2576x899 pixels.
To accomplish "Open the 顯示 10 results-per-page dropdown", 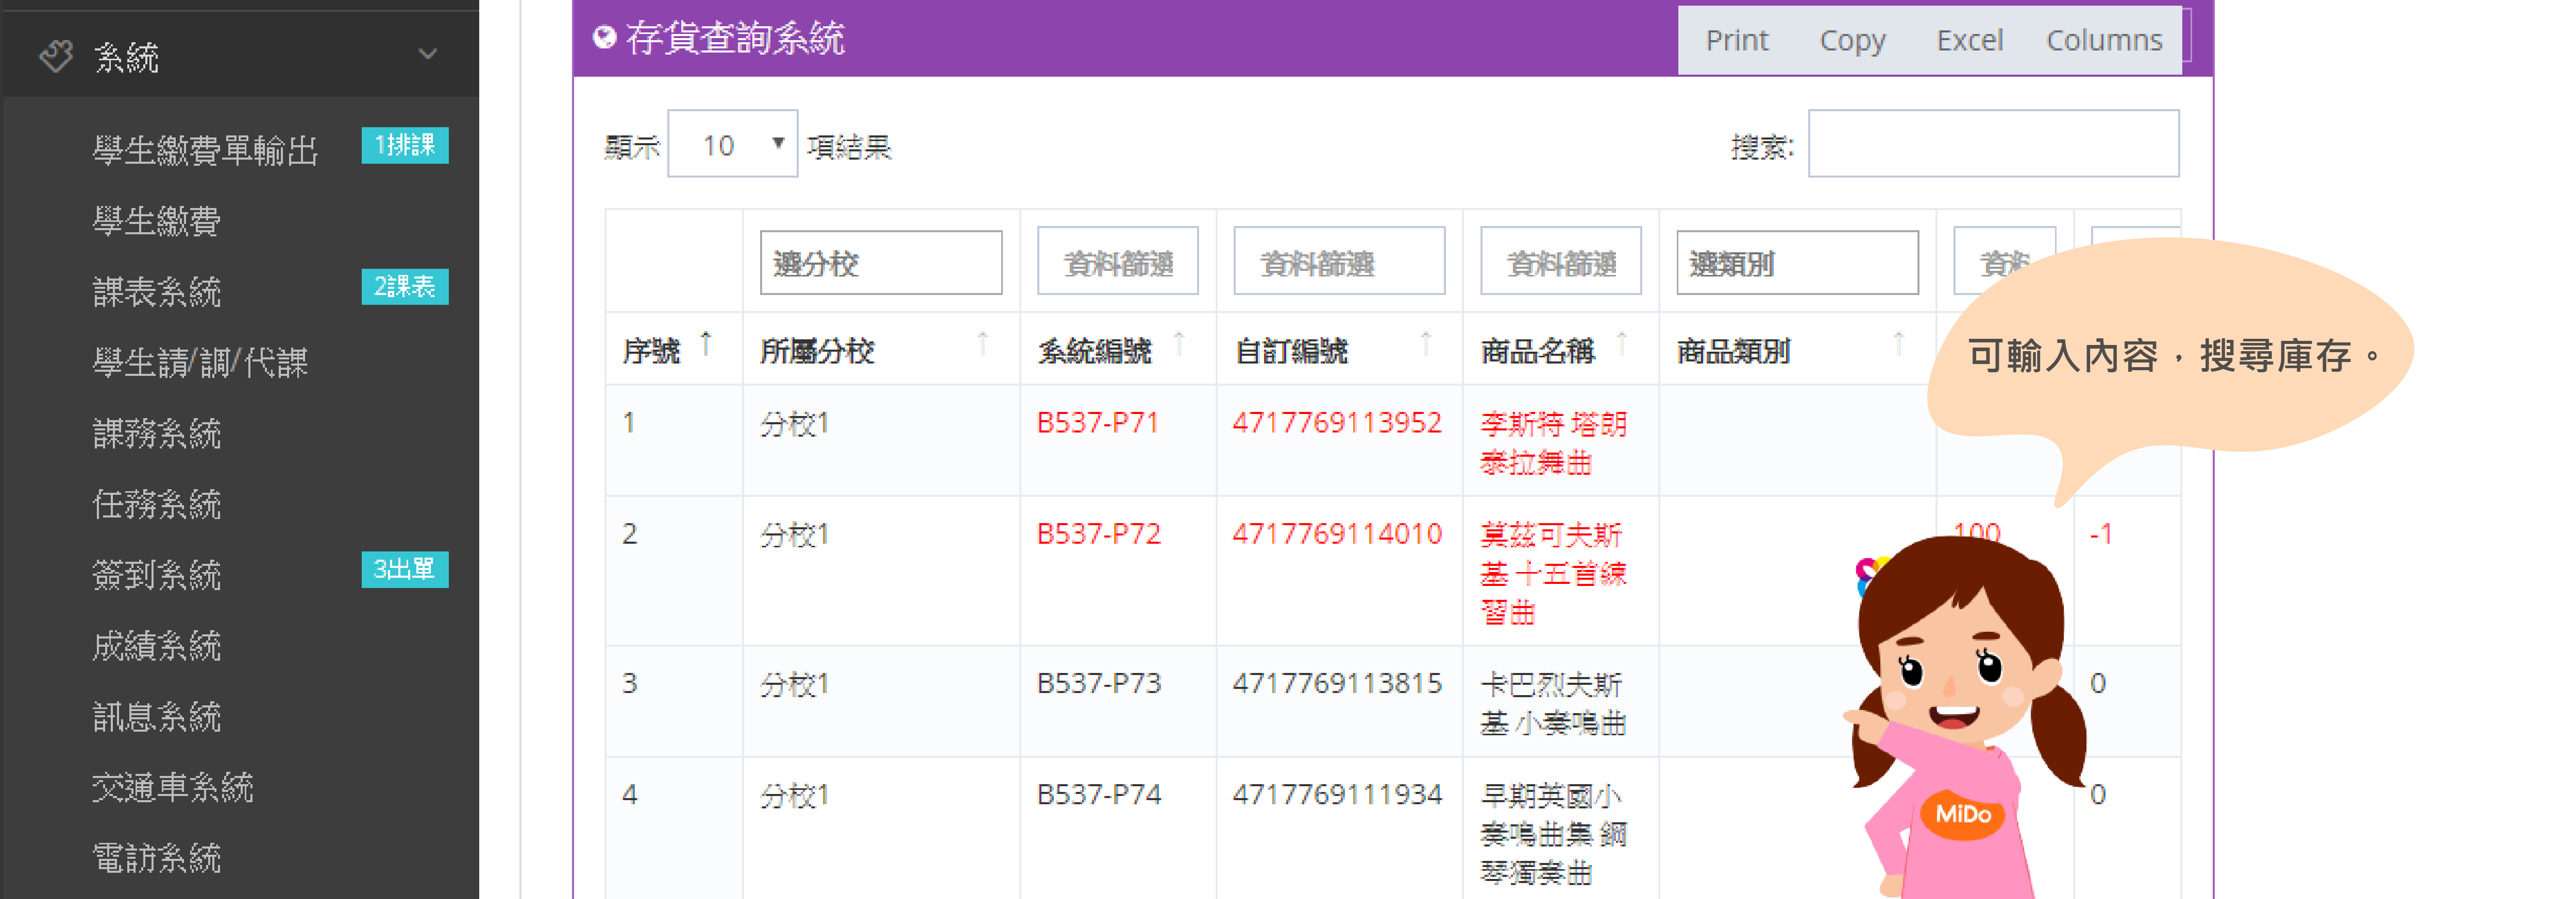I will pyautogui.click(x=732, y=145).
